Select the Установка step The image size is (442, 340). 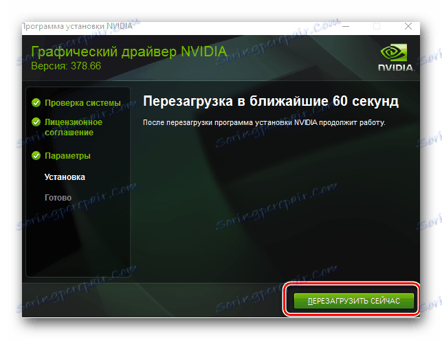click(65, 177)
